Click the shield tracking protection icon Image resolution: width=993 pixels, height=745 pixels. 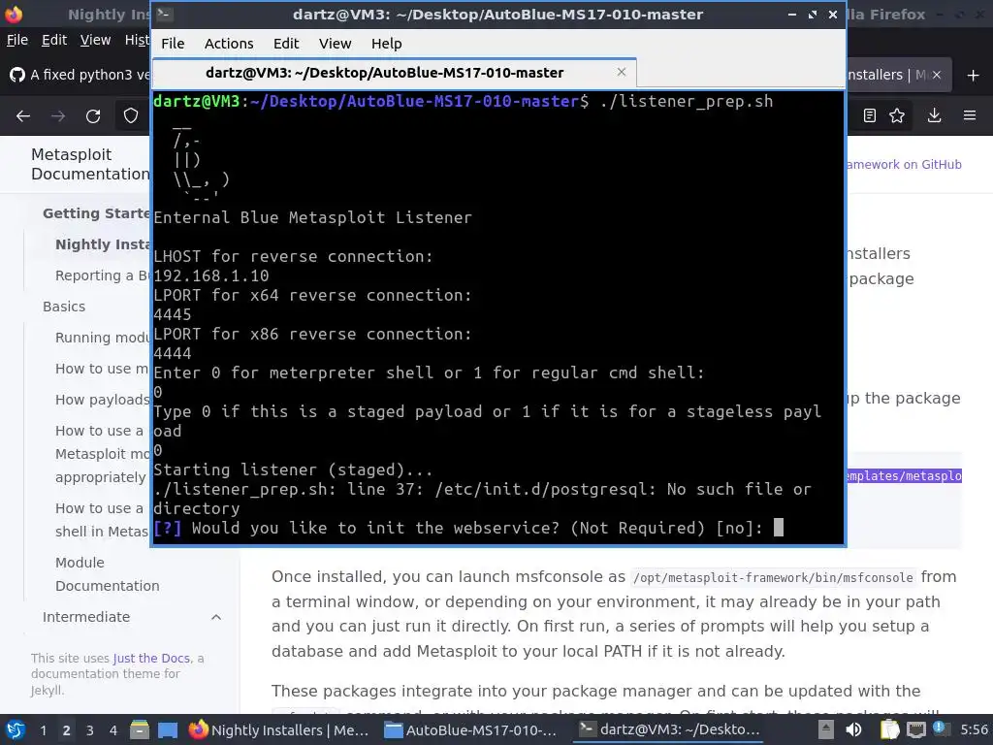click(x=131, y=116)
